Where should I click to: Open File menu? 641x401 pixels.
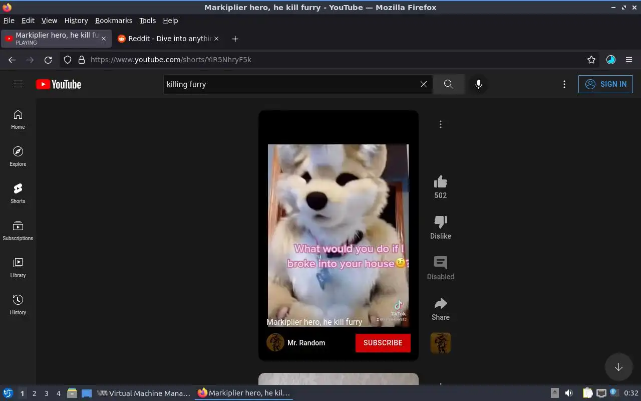click(x=9, y=21)
